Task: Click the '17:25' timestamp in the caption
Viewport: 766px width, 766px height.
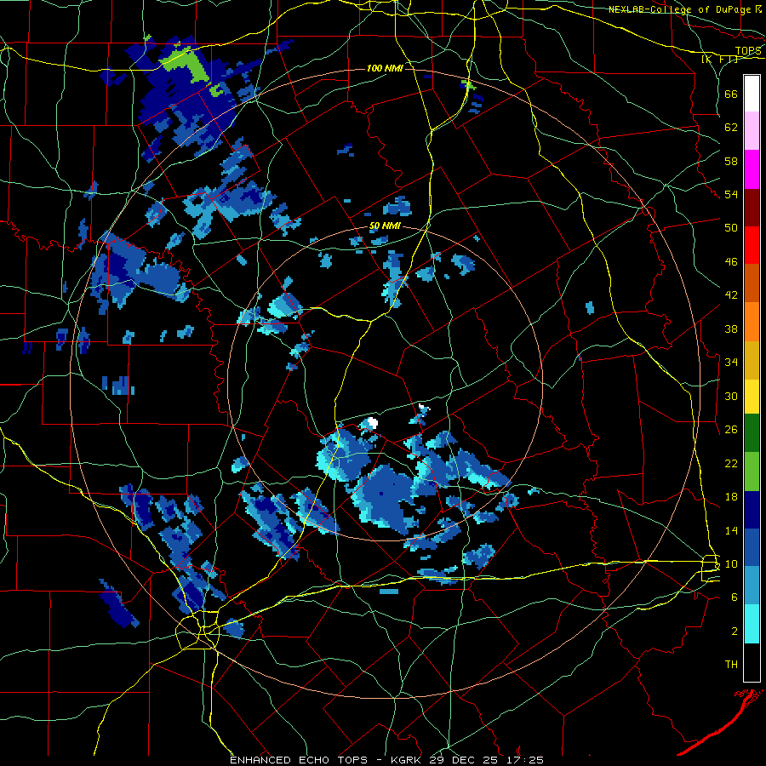Action: (524, 760)
